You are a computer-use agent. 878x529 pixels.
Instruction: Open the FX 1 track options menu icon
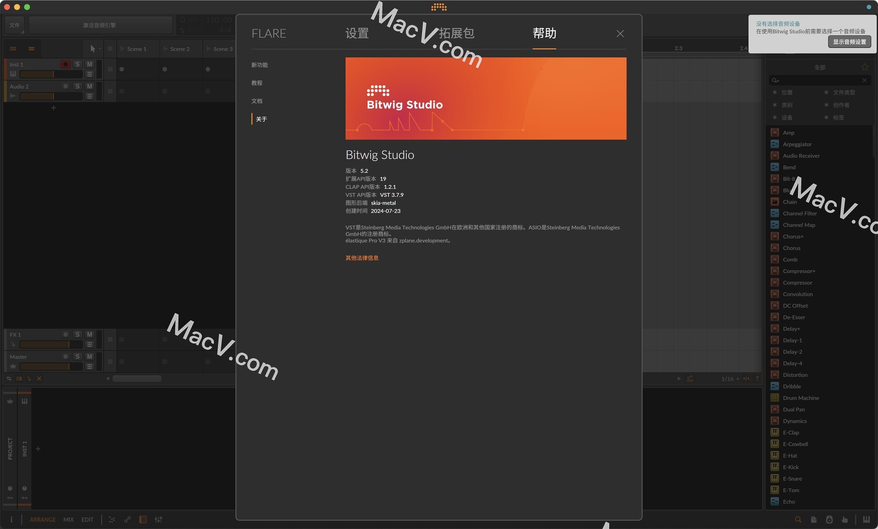pyautogui.click(x=90, y=345)
